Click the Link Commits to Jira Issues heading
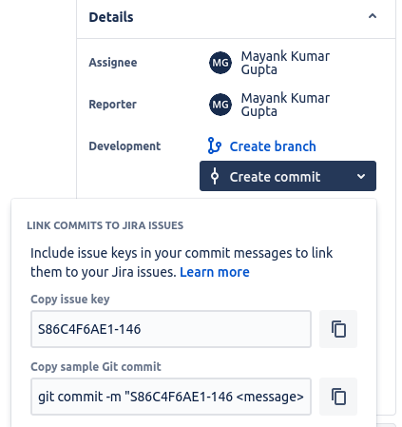 click(105, 225)
